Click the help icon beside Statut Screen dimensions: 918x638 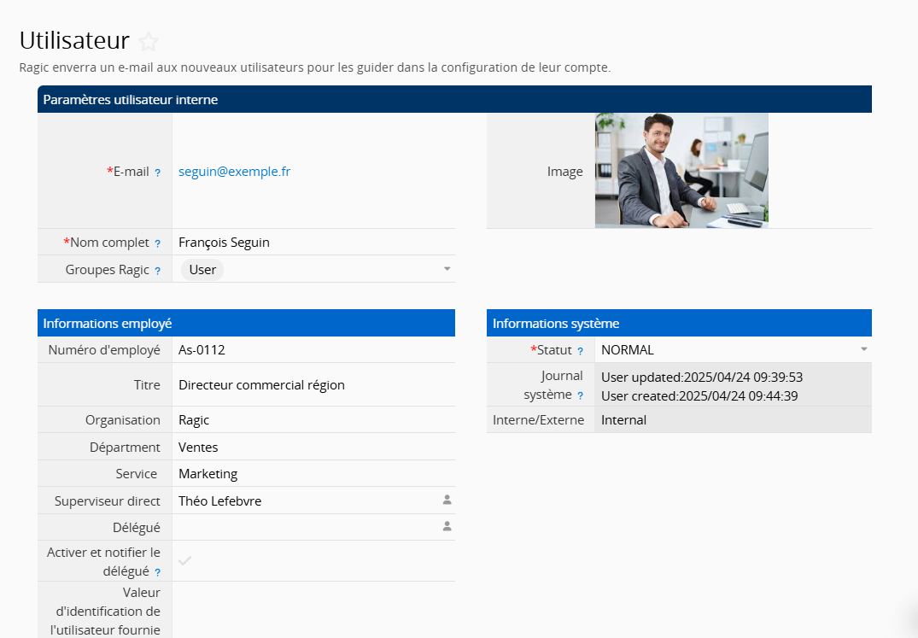point(581,351)
